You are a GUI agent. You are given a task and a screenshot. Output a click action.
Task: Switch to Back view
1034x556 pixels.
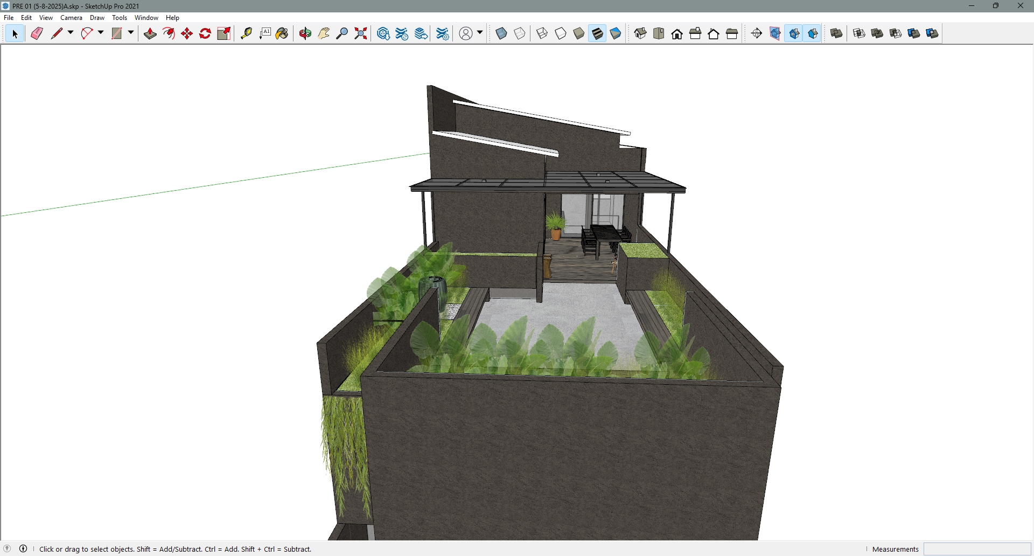tap(714, 33)
